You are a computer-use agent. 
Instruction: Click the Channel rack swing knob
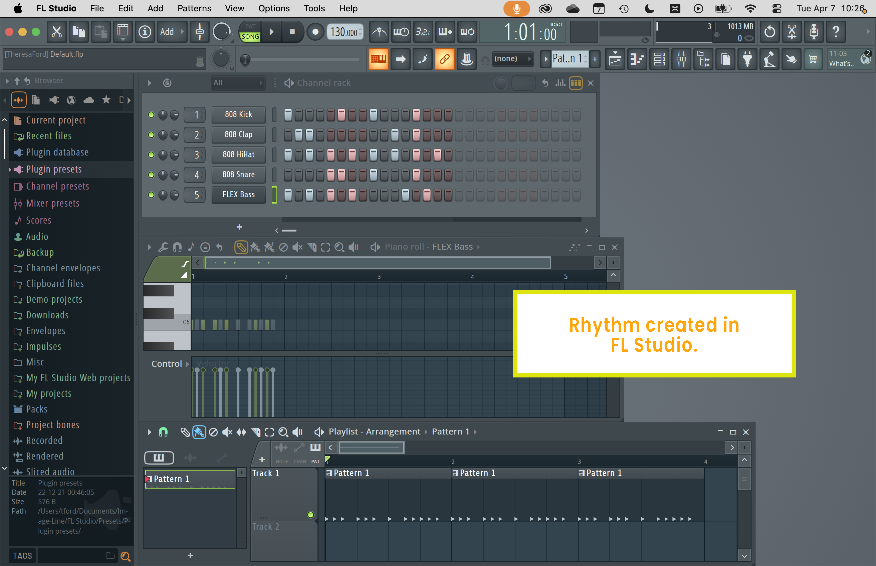(x=500, y=83)
